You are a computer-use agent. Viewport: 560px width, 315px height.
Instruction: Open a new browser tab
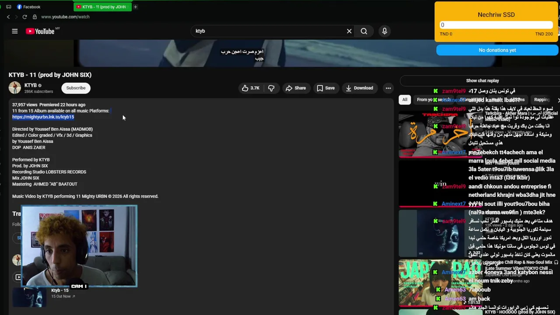135,7
